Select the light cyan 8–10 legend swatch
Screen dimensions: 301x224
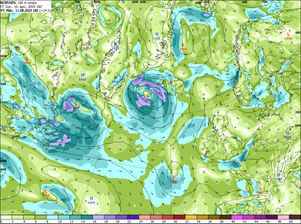click(x=52, y=217)
